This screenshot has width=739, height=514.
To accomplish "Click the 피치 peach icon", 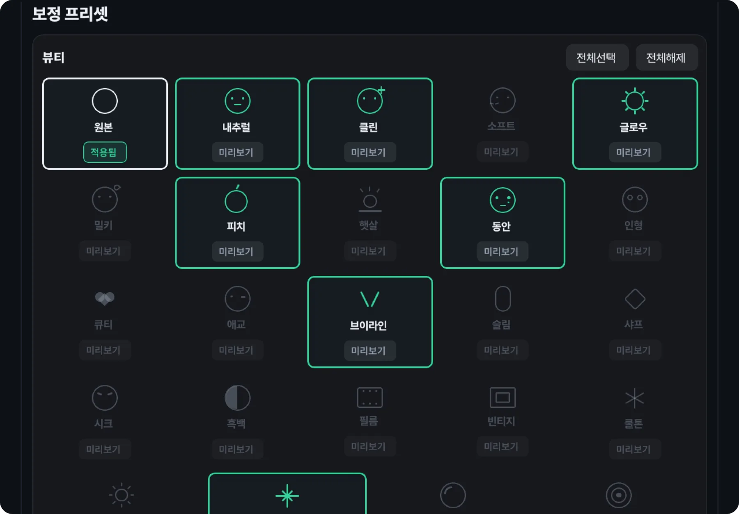I will click(x=236, y=199).
